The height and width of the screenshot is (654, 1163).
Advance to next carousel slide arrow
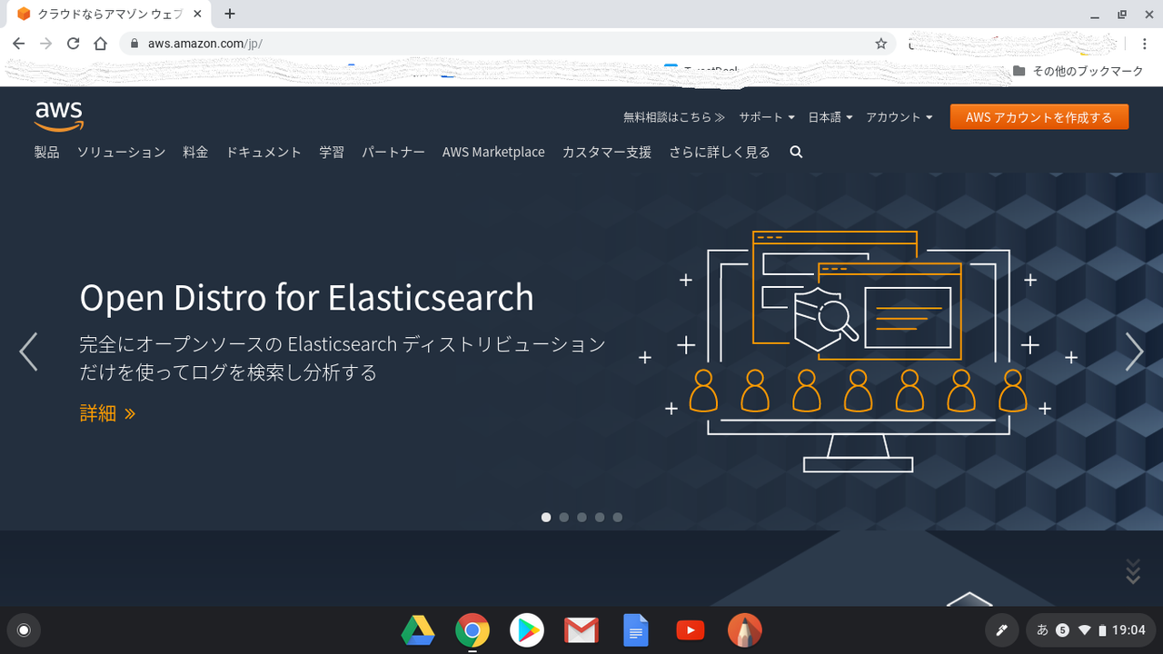point(1134,352)
